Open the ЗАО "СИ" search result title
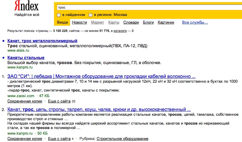 point(101,76)
